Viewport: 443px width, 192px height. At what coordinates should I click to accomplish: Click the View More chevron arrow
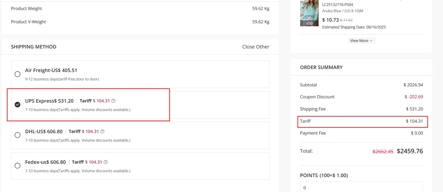coord(371,41)
